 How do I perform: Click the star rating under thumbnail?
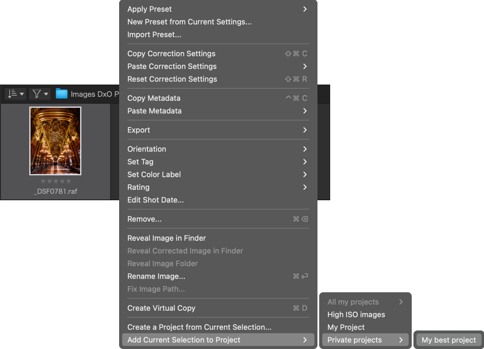tap(56, 181)
